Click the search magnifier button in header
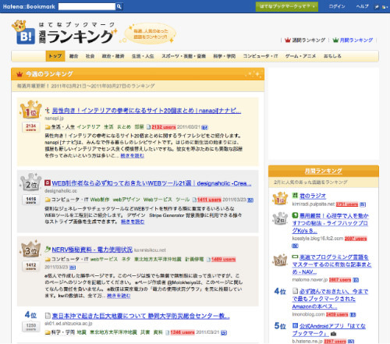 click(119, 6)
